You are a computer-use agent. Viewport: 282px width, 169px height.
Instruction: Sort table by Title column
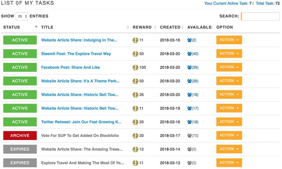pyautogui.click(x=85, y=27)
